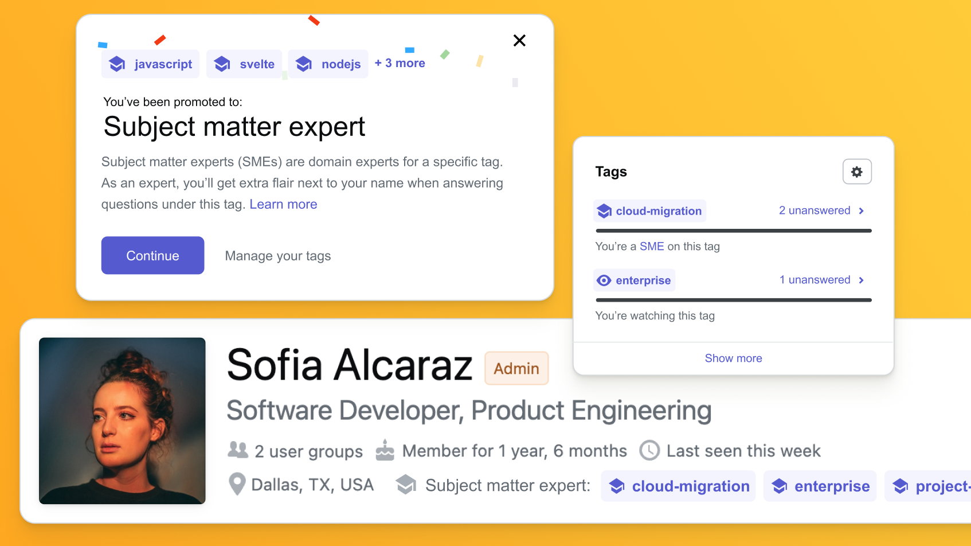Image resolution: width=971 pixels, height=546 pixels.
Task: Click the 'Subject matter expert' dialog heading
Action: click(234, 127)
